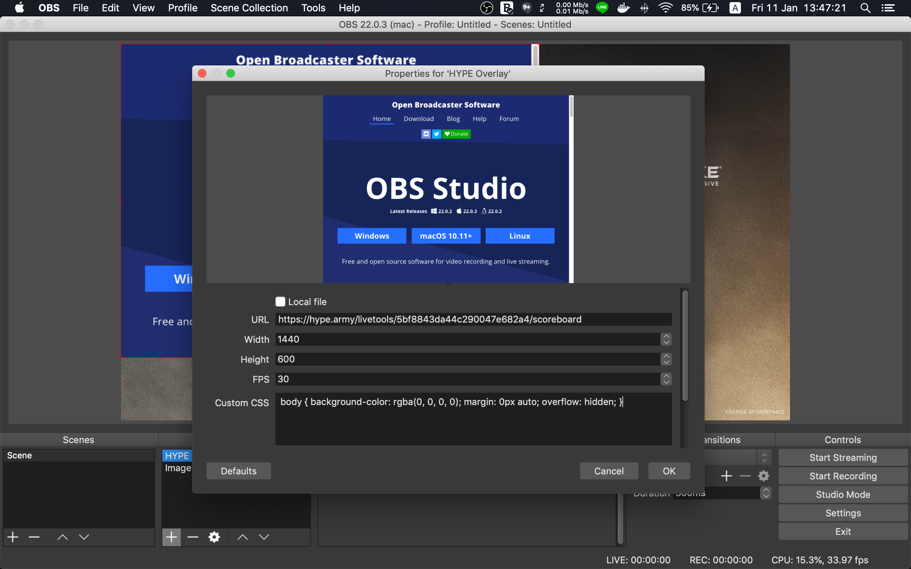Click Discord chat icon in preview

point(426,134)
